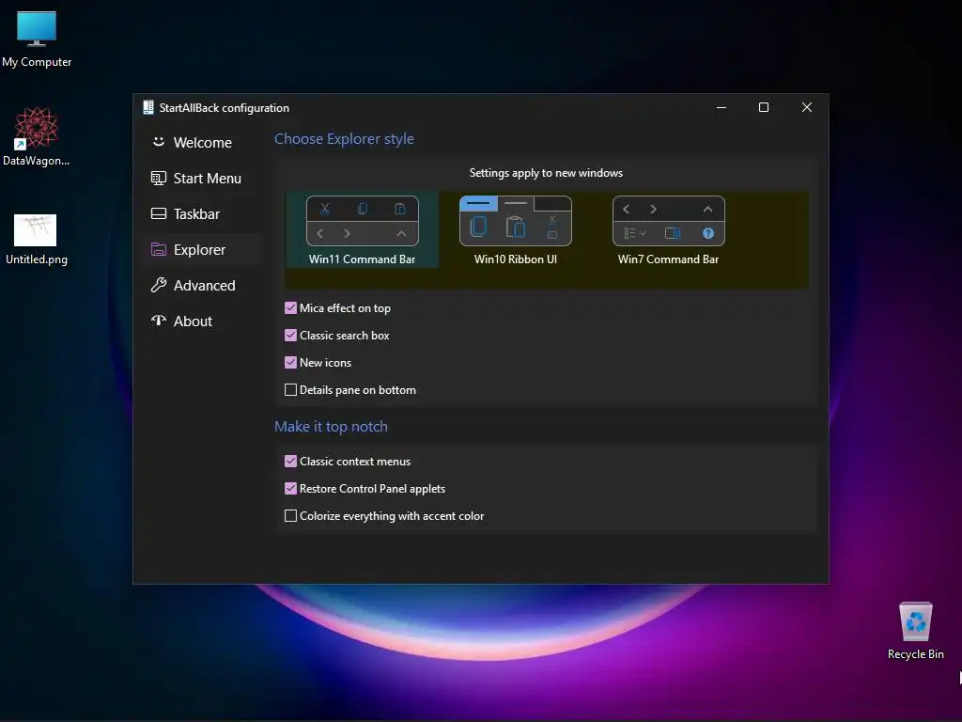The width and height of the screenshot is (962, 722).
Task: Open the About section
Action: point(203,321)
